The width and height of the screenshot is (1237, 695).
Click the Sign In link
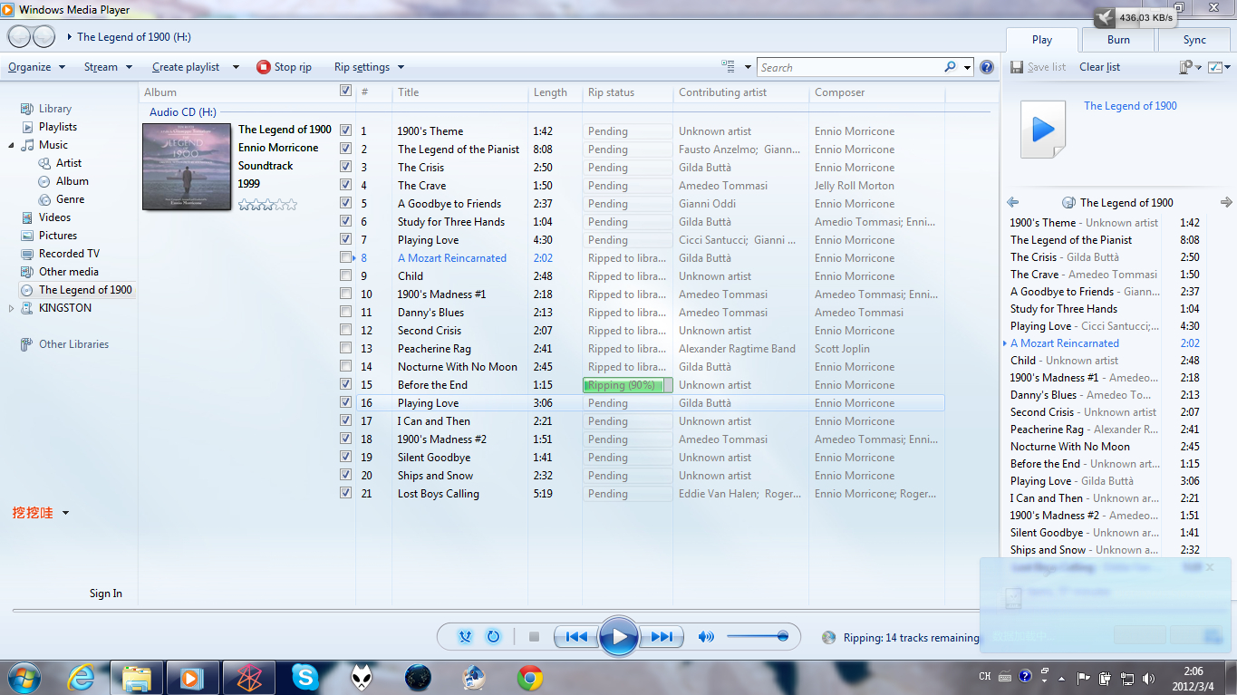[x=106, y=594]
